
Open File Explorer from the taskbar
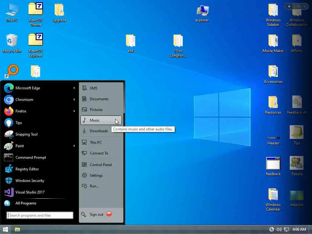(x=17, y=229)
